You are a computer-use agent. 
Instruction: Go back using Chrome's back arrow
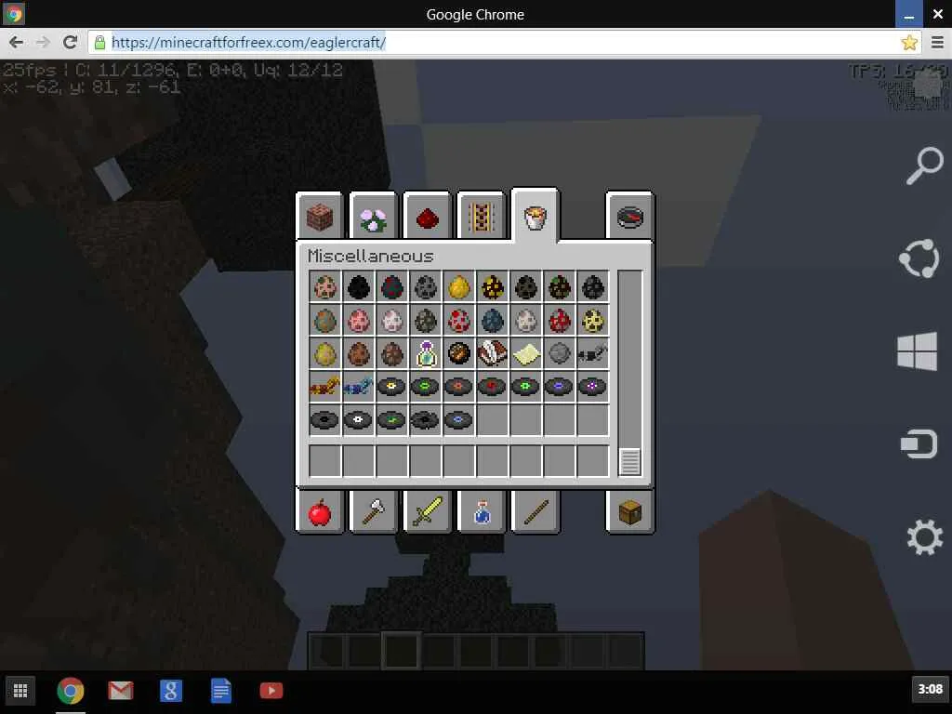coord(17,43)
